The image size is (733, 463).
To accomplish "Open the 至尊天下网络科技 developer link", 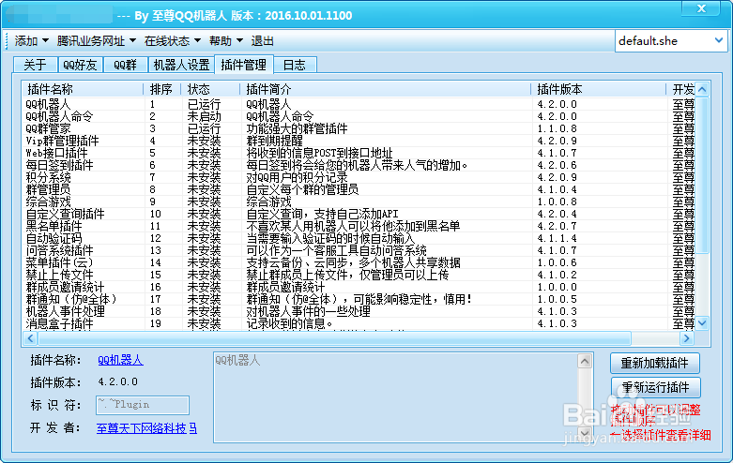I will point(141,428).
